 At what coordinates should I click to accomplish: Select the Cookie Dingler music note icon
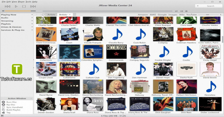coord(164,52)
